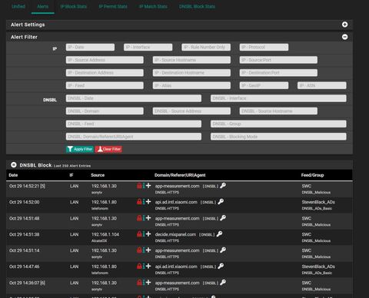This screenshot has height=298, width=369.
Task: Click red lock icon in the 14:52:00 row
Action: [139, 202]
